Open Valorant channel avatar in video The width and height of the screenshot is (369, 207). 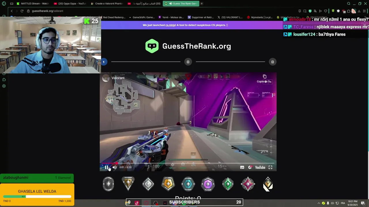[106, 78]
